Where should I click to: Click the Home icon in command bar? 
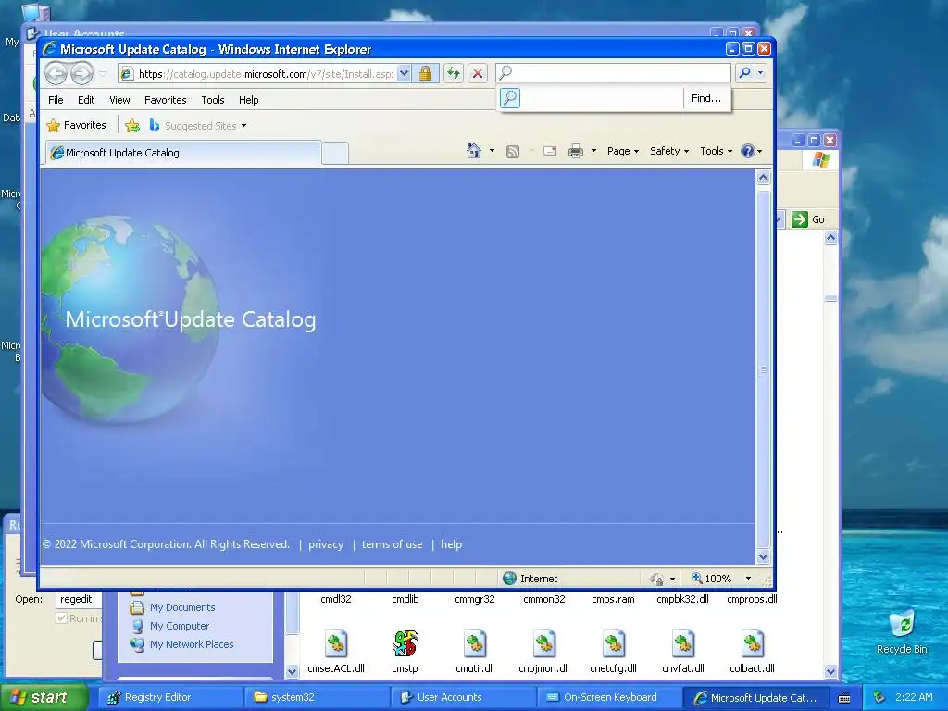click(x=474, y=151)
